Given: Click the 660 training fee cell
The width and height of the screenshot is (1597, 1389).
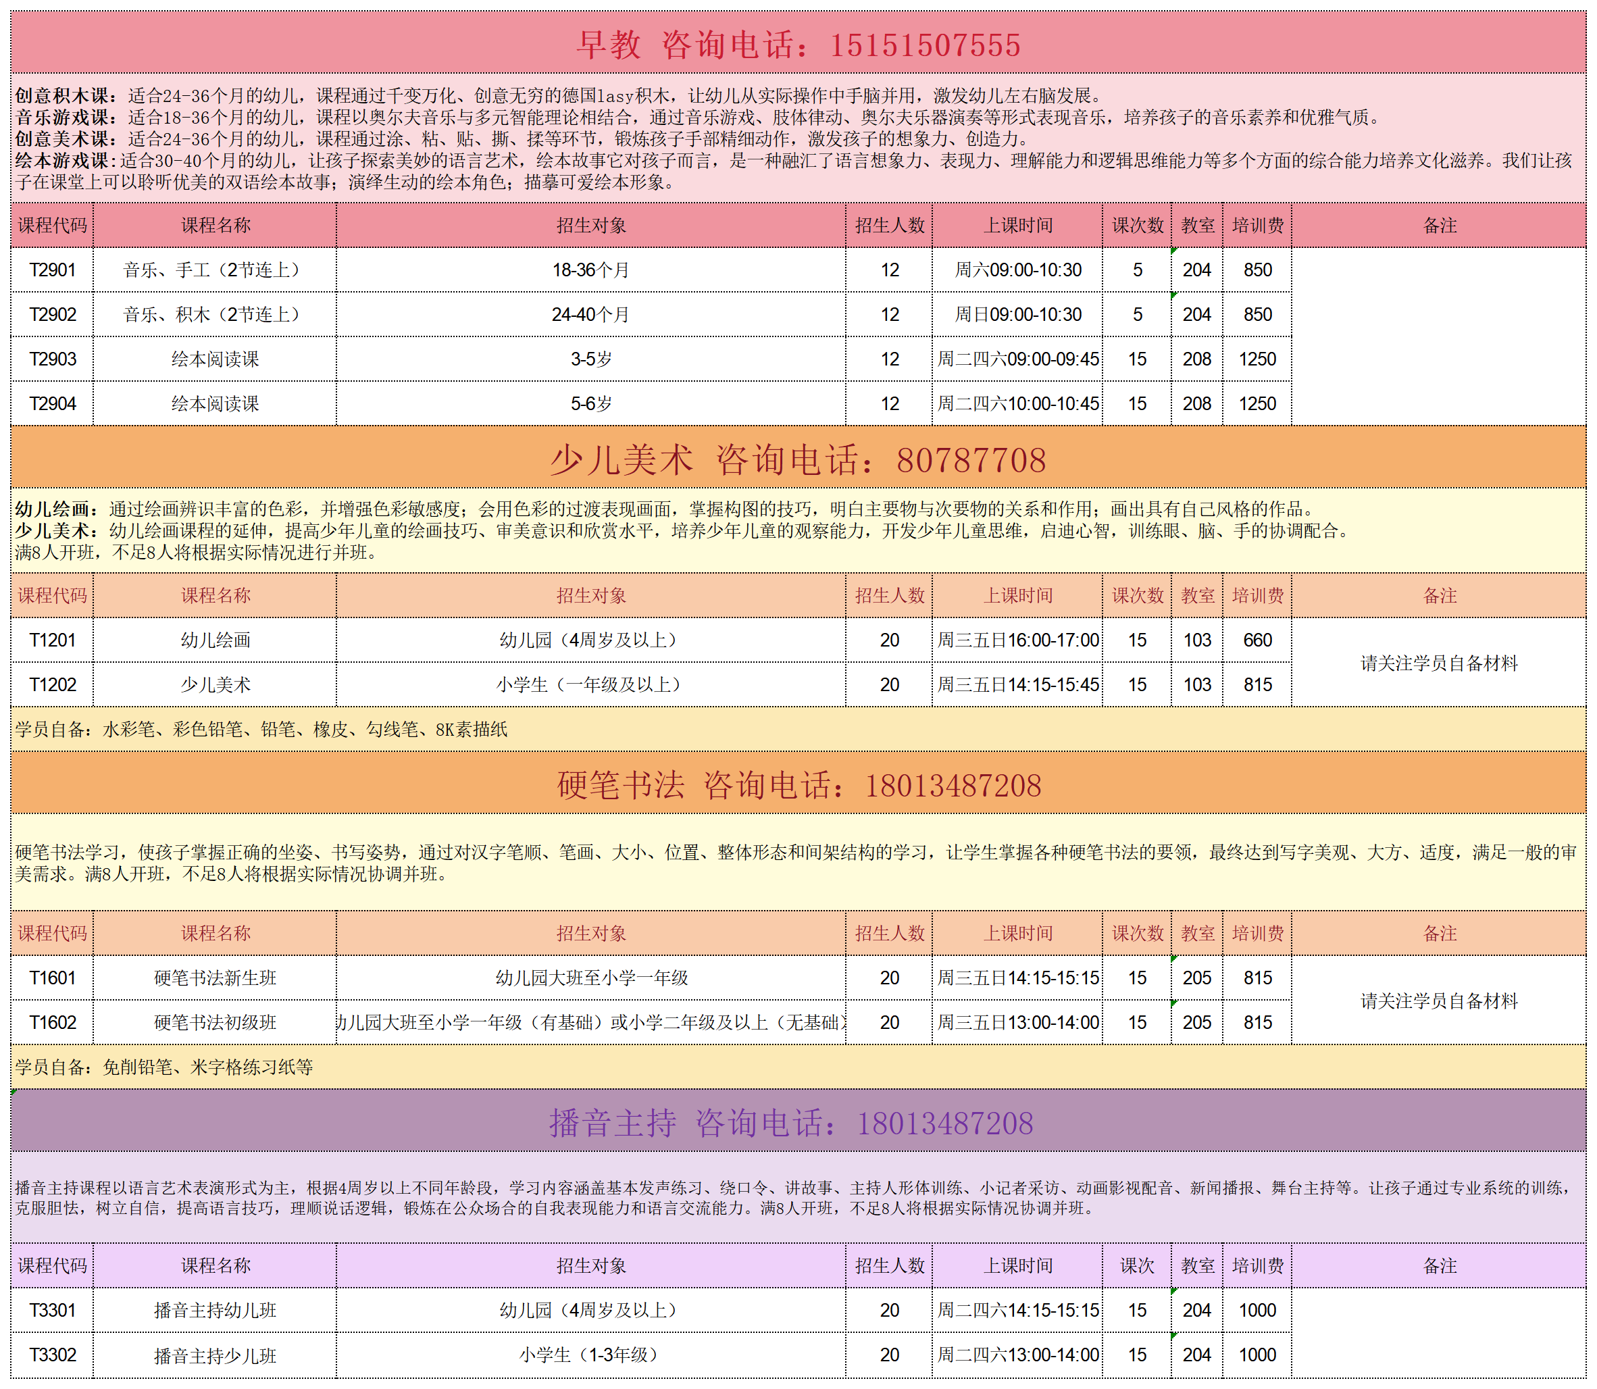Looking at the screenshot, I should click(1258, 640).
